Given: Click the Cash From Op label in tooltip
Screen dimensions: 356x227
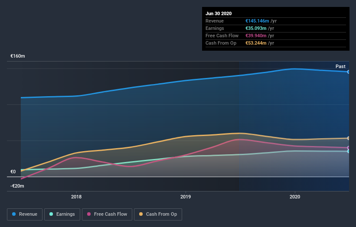Looking at the screenshot, I should point(221,43).
